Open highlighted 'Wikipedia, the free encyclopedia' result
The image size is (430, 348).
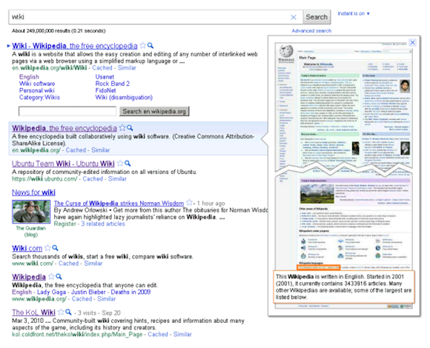64,128
